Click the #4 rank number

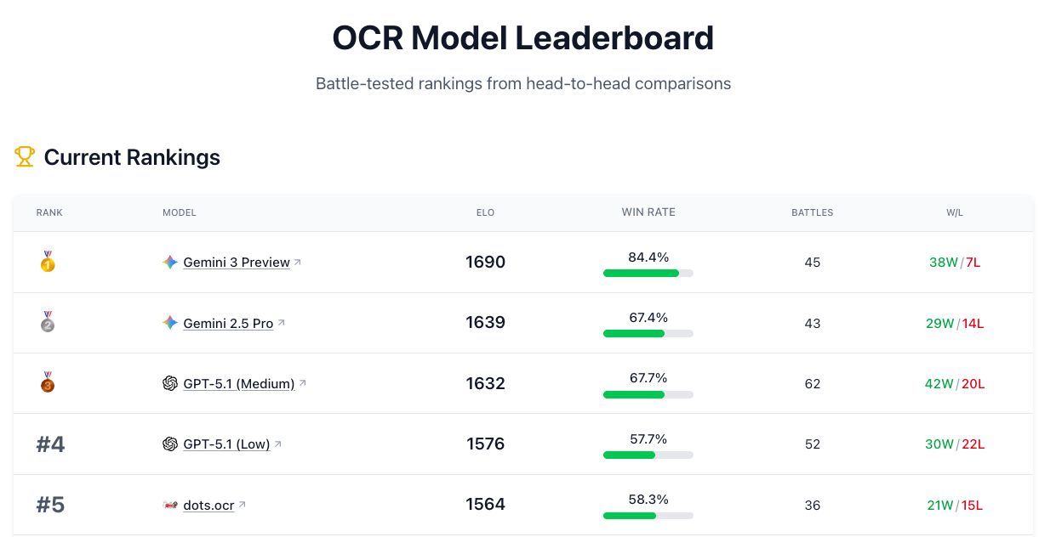pos(50,444)
